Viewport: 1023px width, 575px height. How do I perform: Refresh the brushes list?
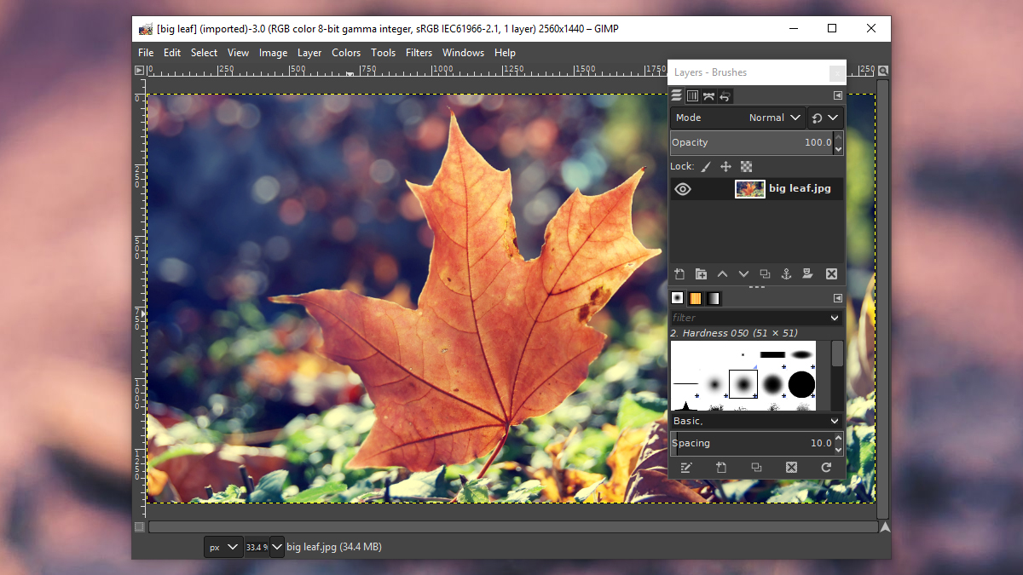825,468
